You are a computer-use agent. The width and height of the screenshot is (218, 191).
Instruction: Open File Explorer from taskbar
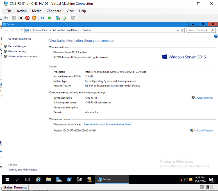[x=48, y=179]
